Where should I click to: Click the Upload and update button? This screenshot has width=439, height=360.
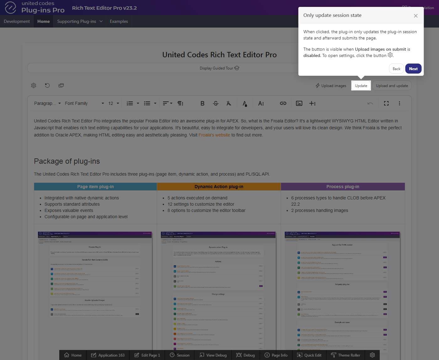(x=392, y=85)
